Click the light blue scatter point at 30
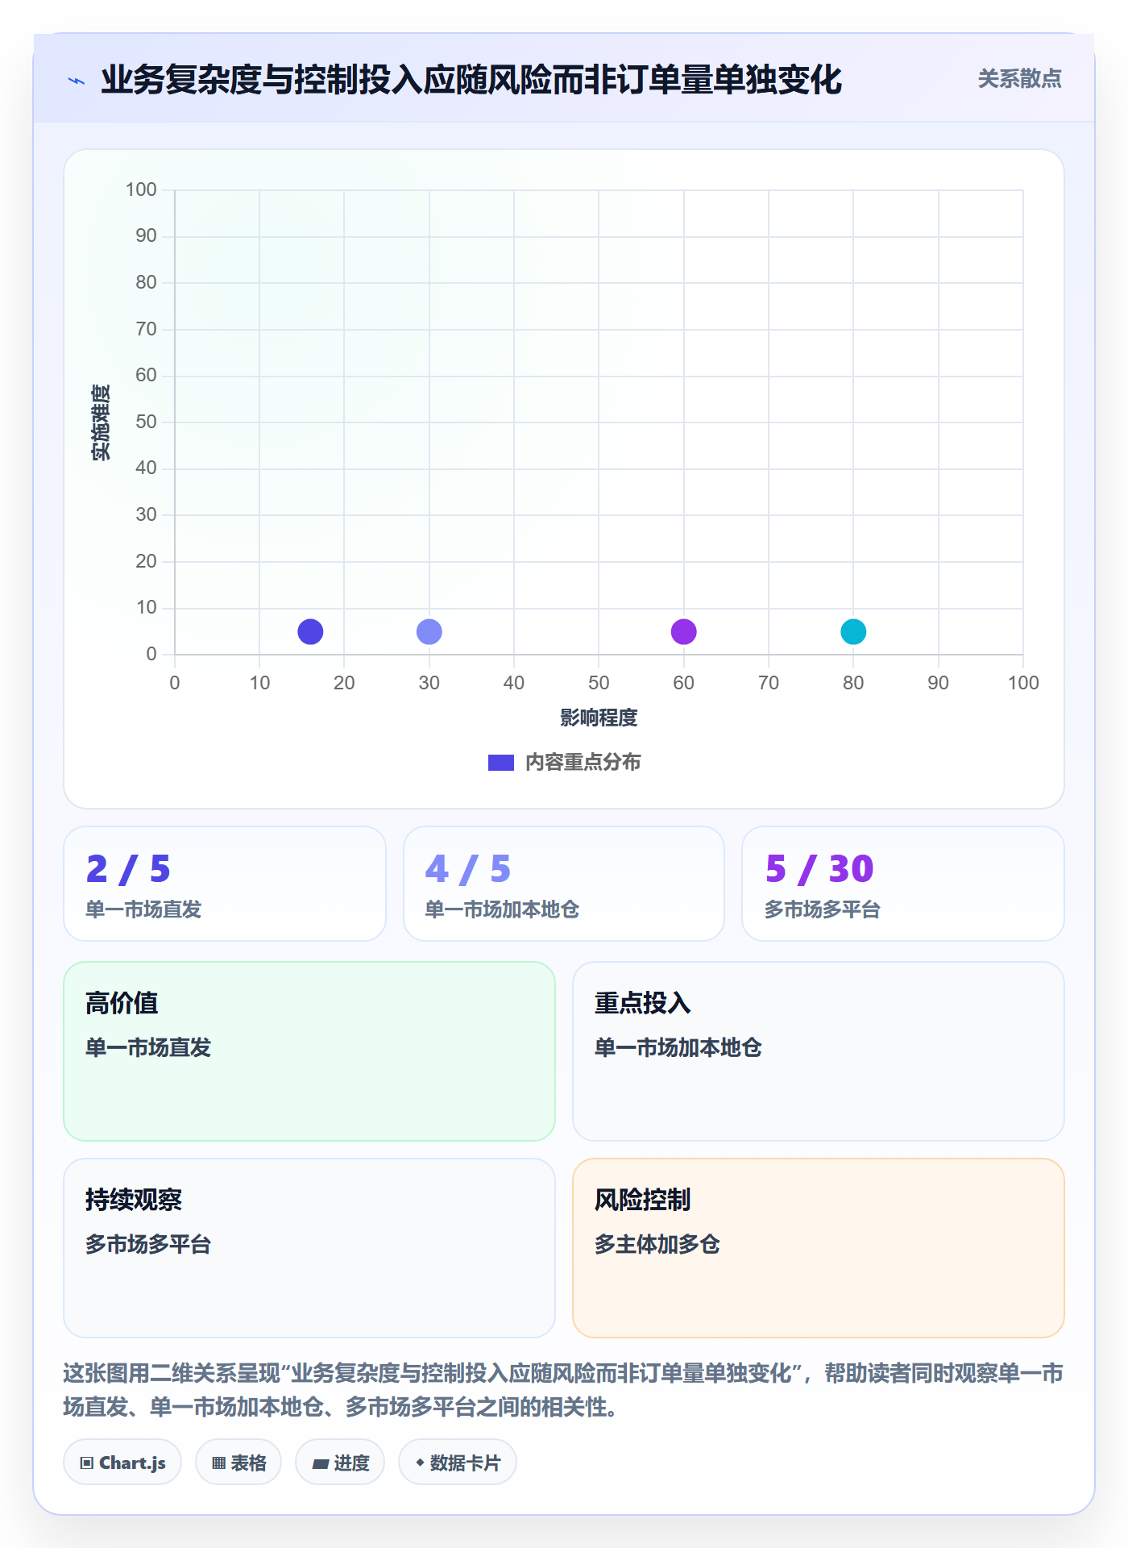 [x=429, y=631]
